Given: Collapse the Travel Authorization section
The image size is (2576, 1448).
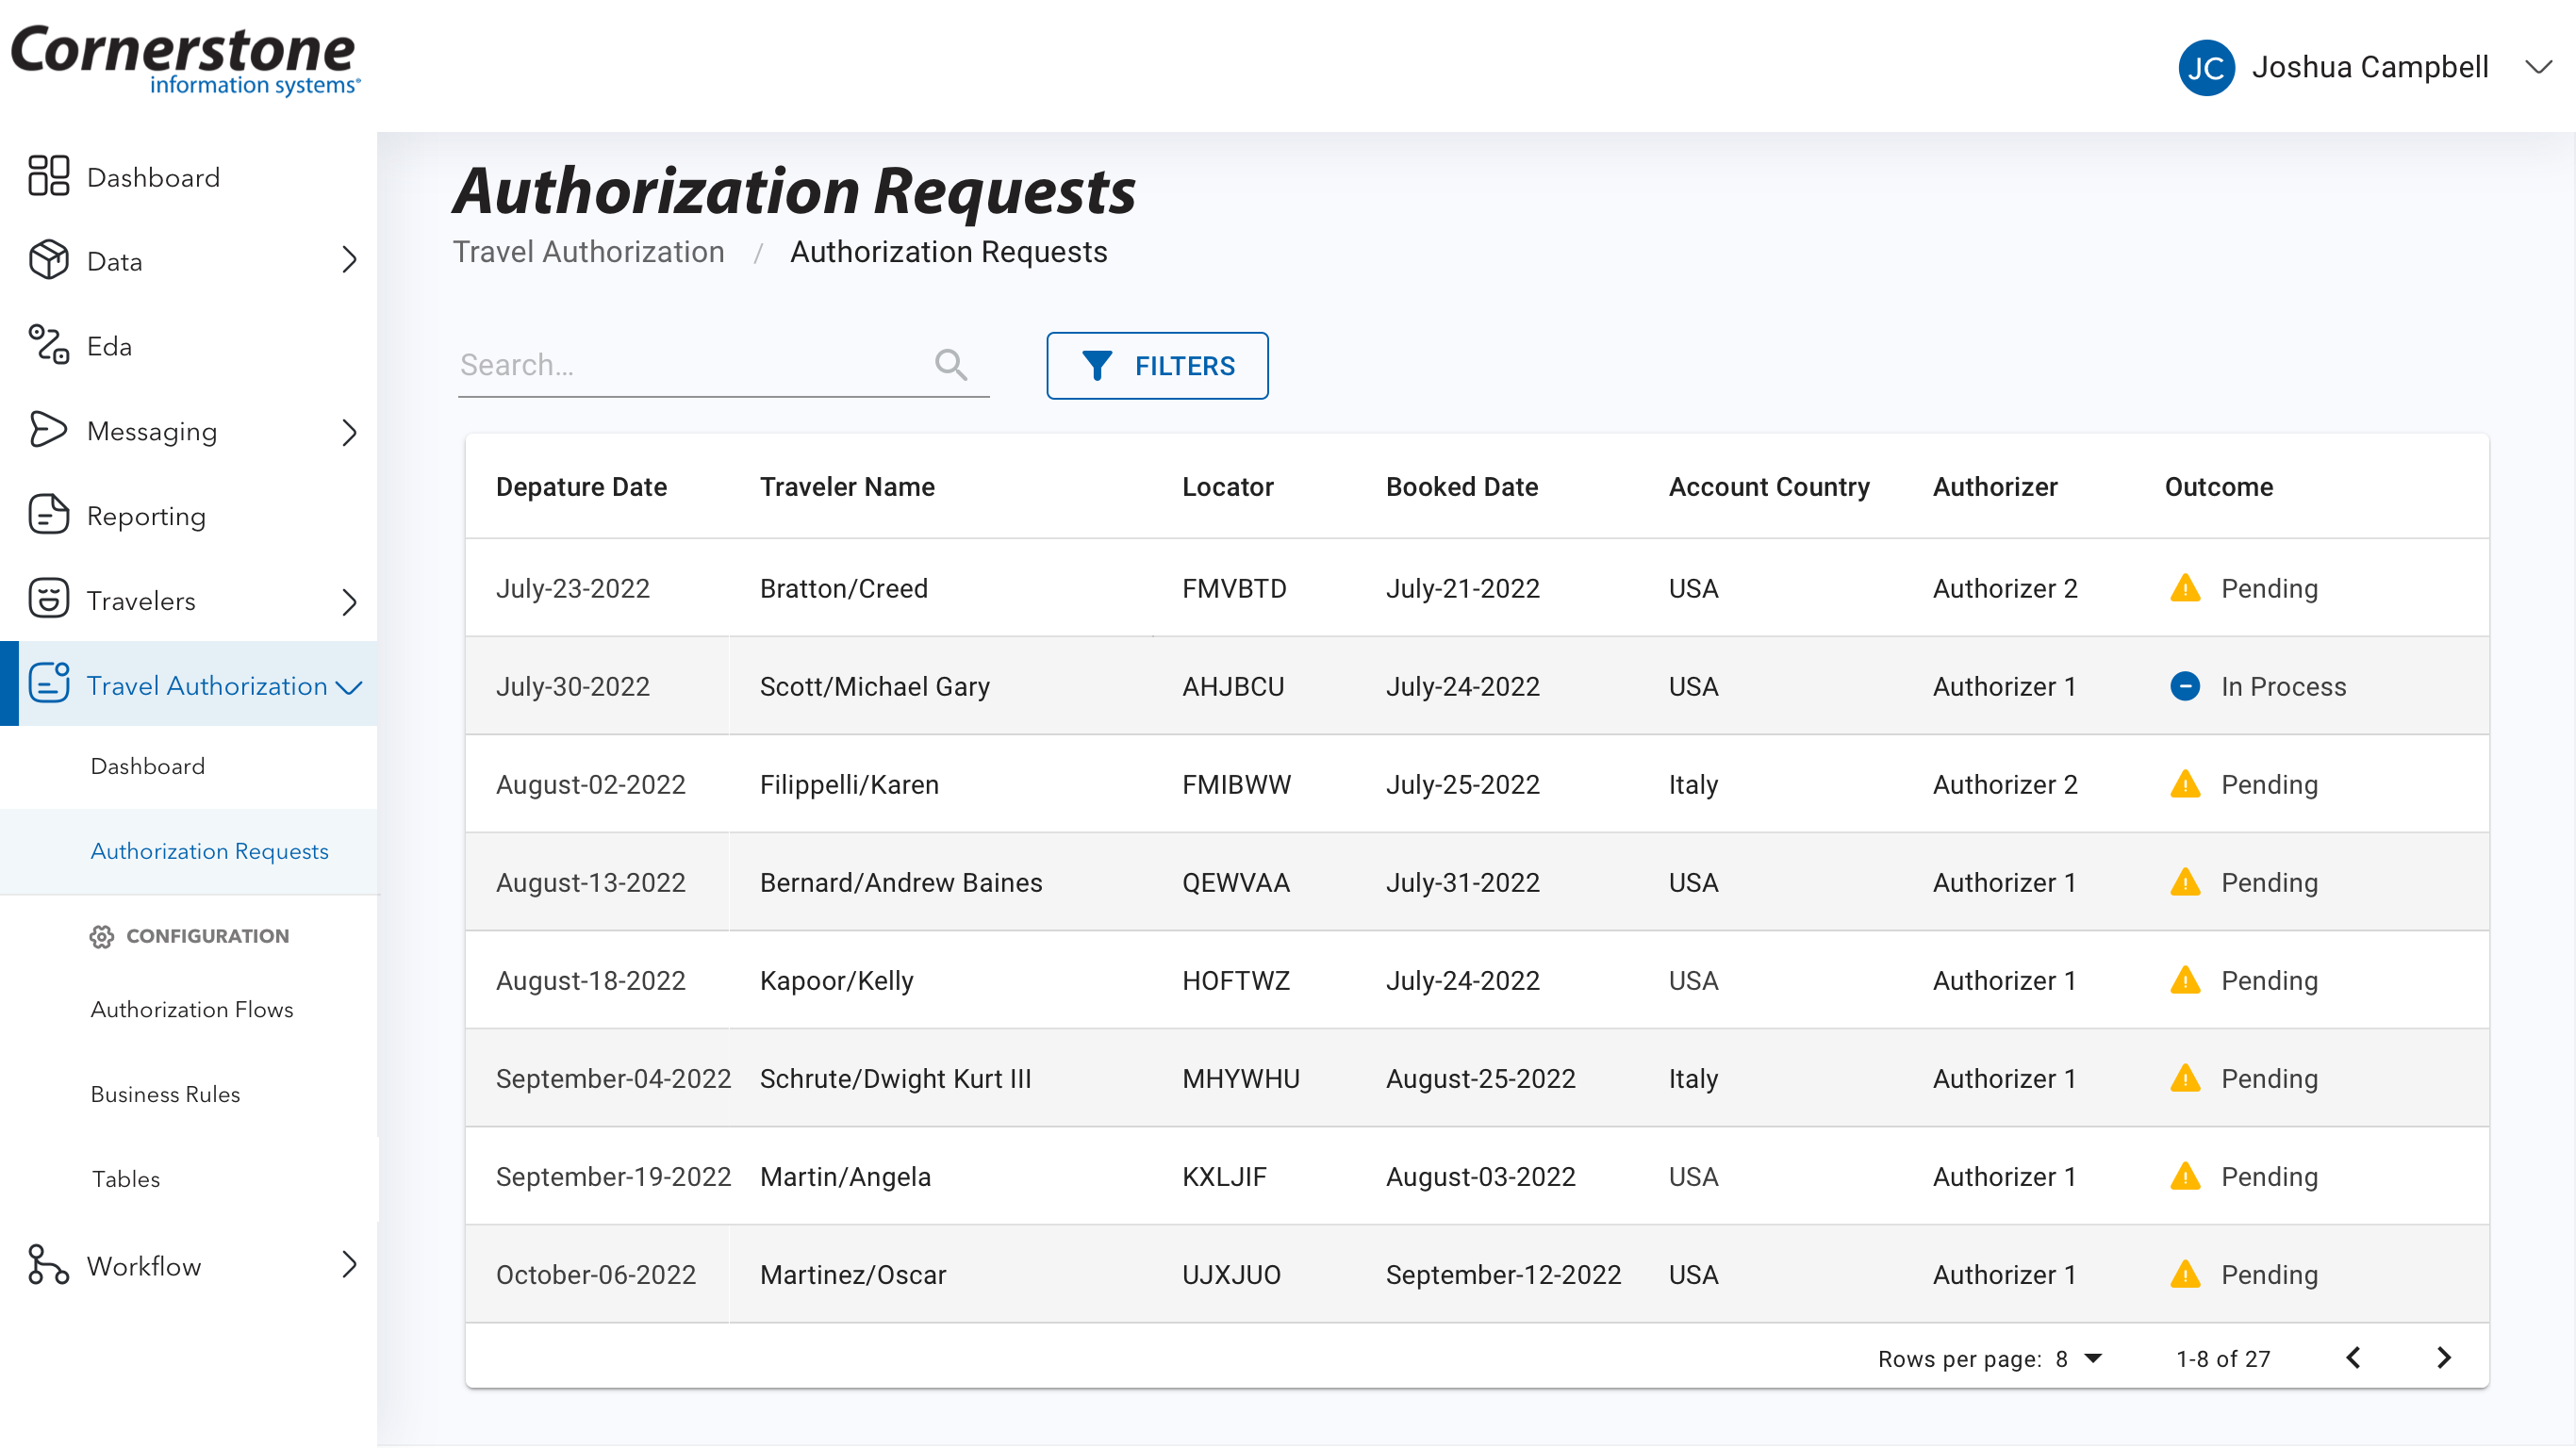Looking at the screenshot, I should [349, 687].
